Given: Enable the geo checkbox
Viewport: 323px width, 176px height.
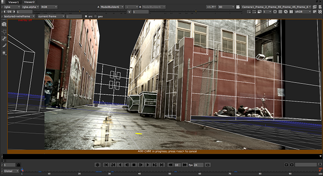Looking at the screenshot, I should tap(95, 16).
